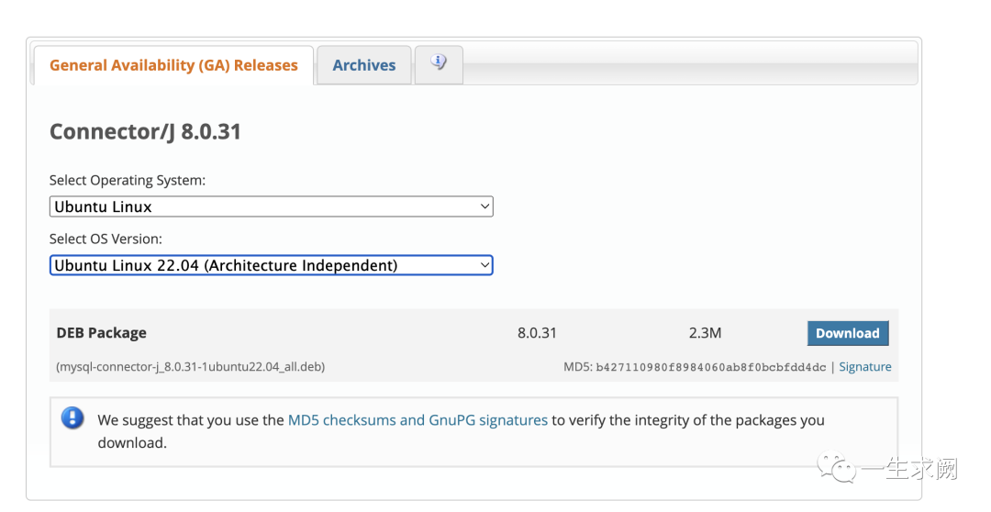Click the DEB Package label

(x=101, y=333)
